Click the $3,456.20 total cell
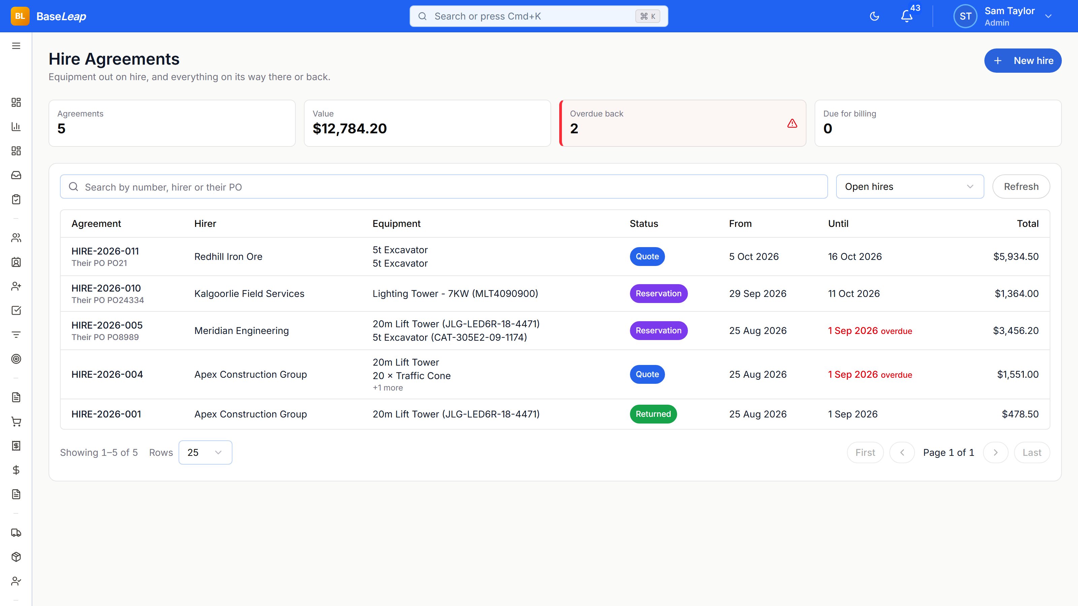Image resolution: width=1078 pixels, height=606 pixels. 1016,331
